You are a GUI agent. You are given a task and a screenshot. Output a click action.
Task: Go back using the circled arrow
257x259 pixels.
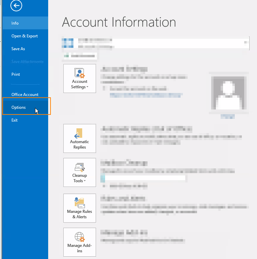click(16, 6)
